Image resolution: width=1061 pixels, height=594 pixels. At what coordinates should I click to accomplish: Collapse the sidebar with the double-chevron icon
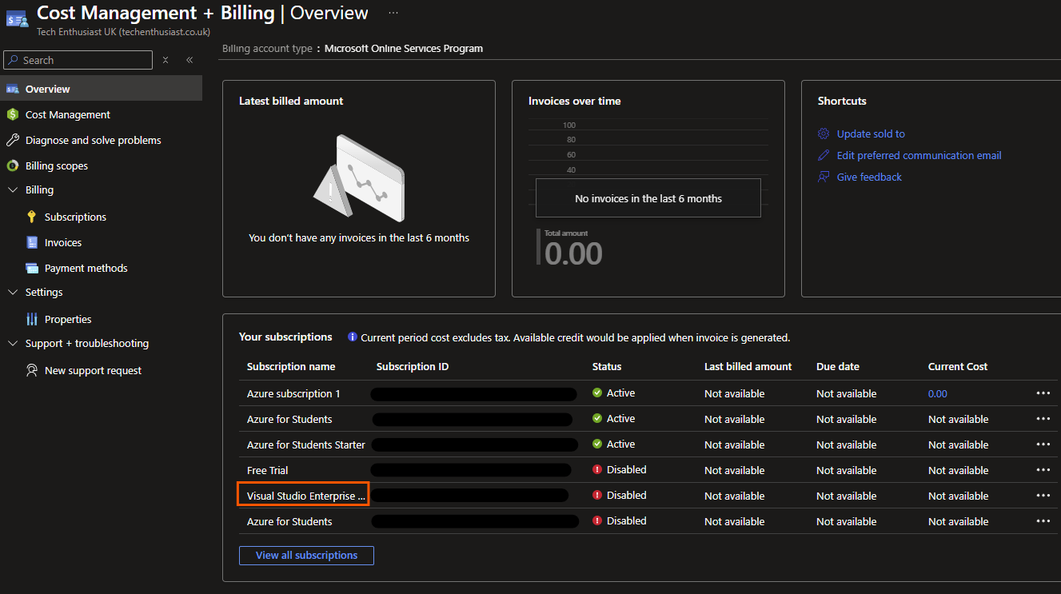pyautogui.click(x=189, y=60)
